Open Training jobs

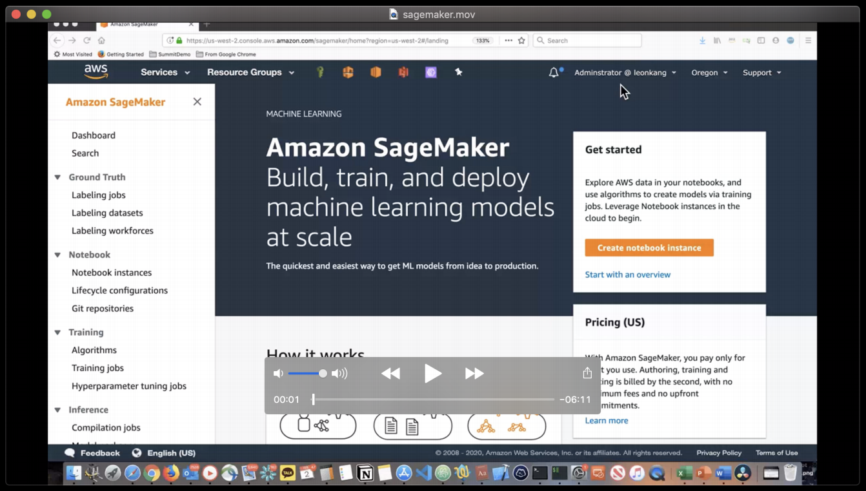click(97, 368)
